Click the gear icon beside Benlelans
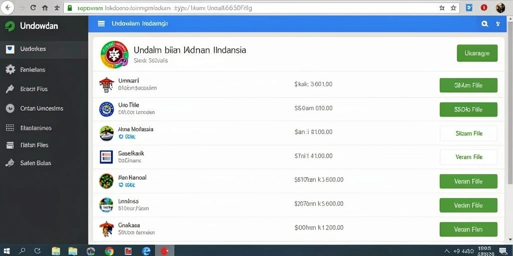 tap(10, 69)
